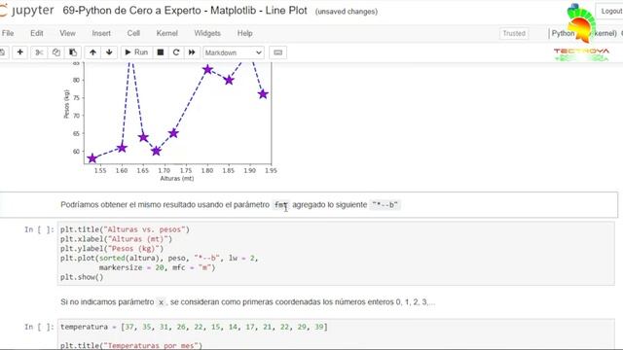Click the insert cell below plus icon
This screenshot has height=350, width=623.
point(19,52)
